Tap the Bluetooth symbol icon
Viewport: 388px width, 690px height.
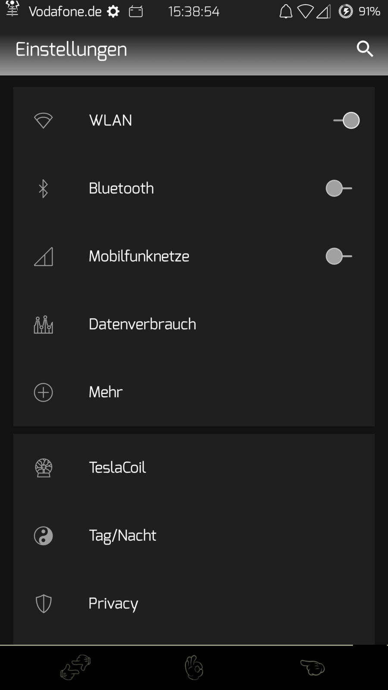coord(43,188)
